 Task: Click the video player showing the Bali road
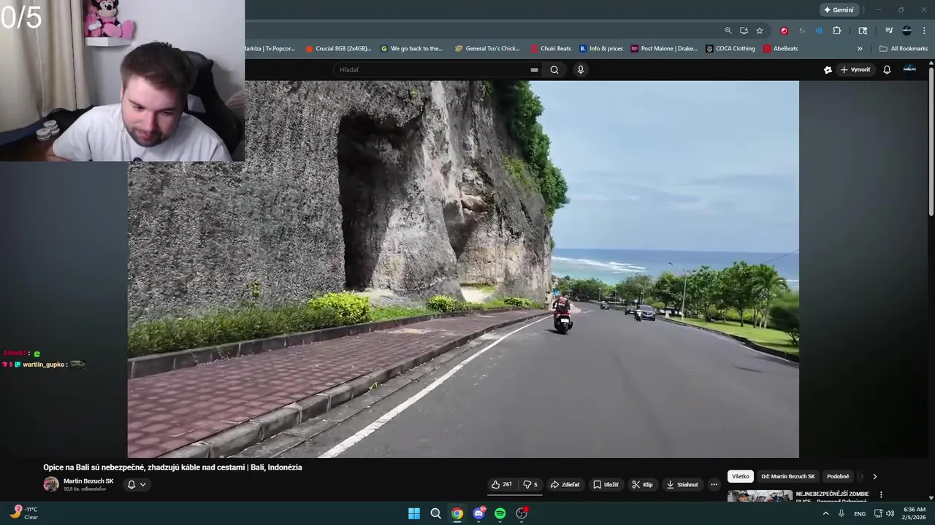(x=463, y=269)
